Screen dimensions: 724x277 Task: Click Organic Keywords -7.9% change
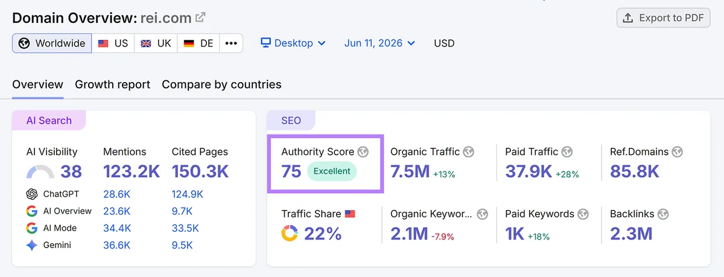(443, 236)
